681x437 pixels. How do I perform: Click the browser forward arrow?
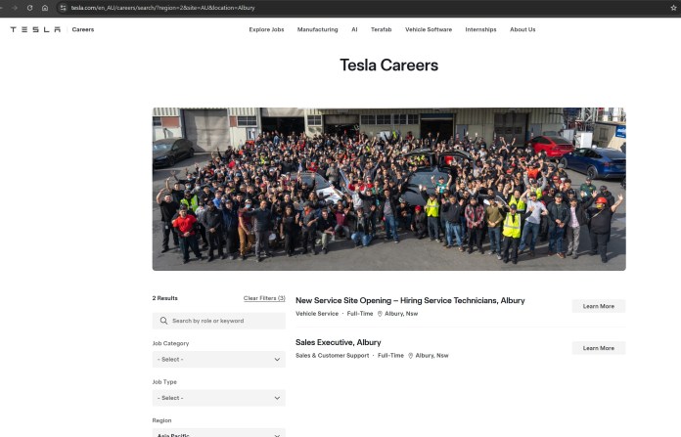[x=15, y=8]
